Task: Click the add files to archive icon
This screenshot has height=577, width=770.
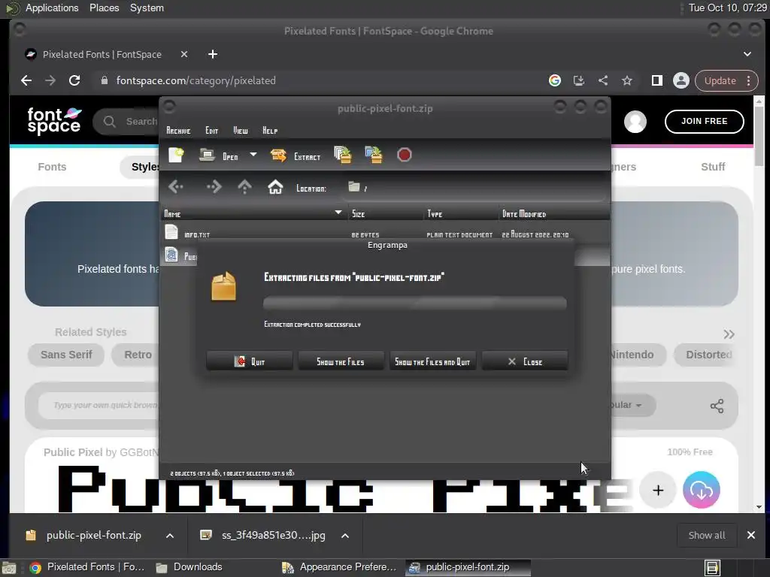Action: tap(343, 155)
